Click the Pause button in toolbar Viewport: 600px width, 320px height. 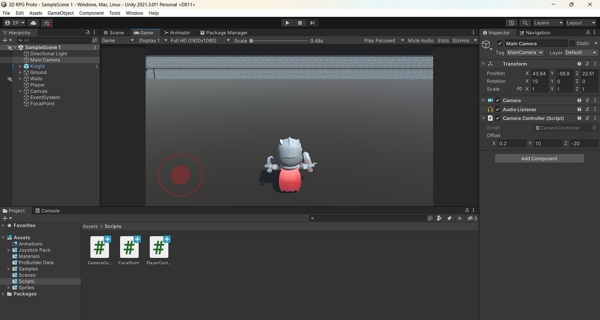click(300, 23)
